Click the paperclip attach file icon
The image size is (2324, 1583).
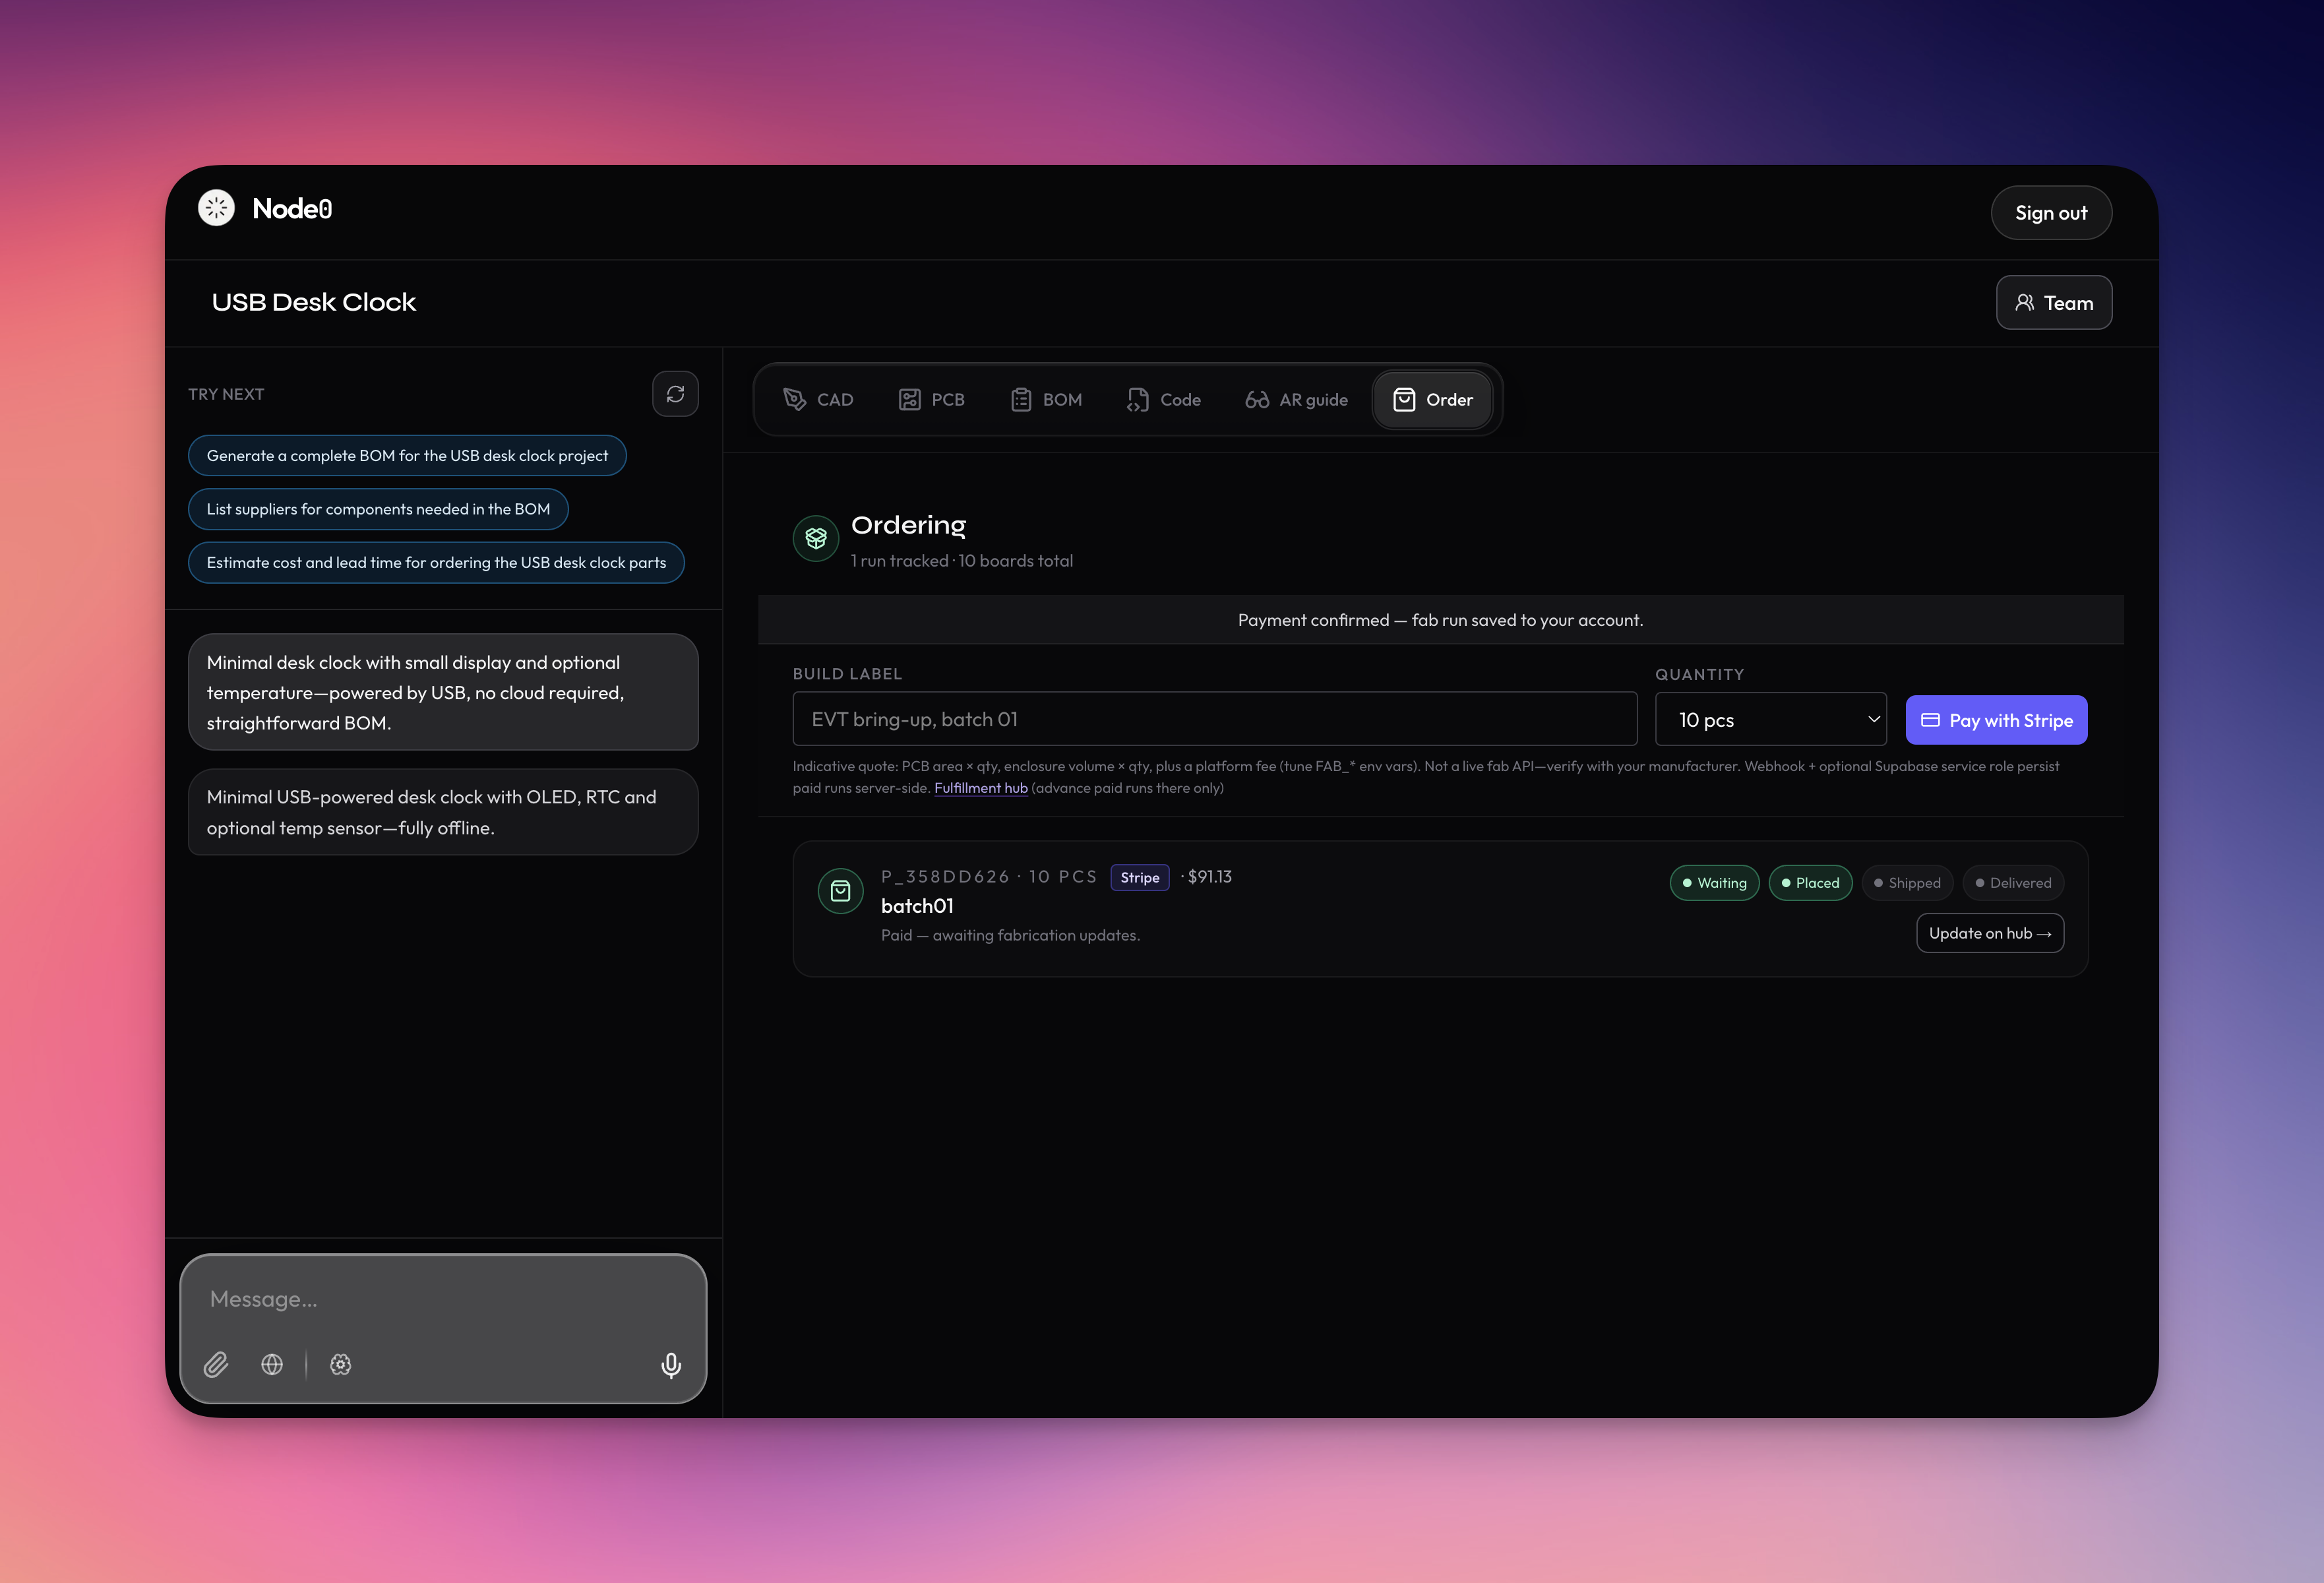tap(216, 1364)
